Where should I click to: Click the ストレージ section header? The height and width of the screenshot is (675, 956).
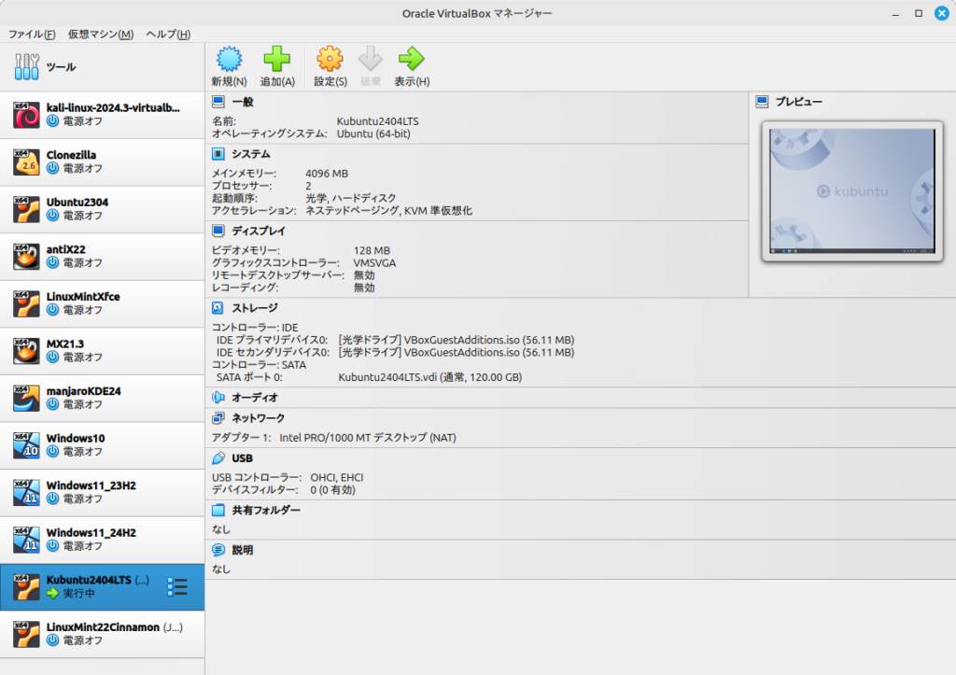[254, 307]
